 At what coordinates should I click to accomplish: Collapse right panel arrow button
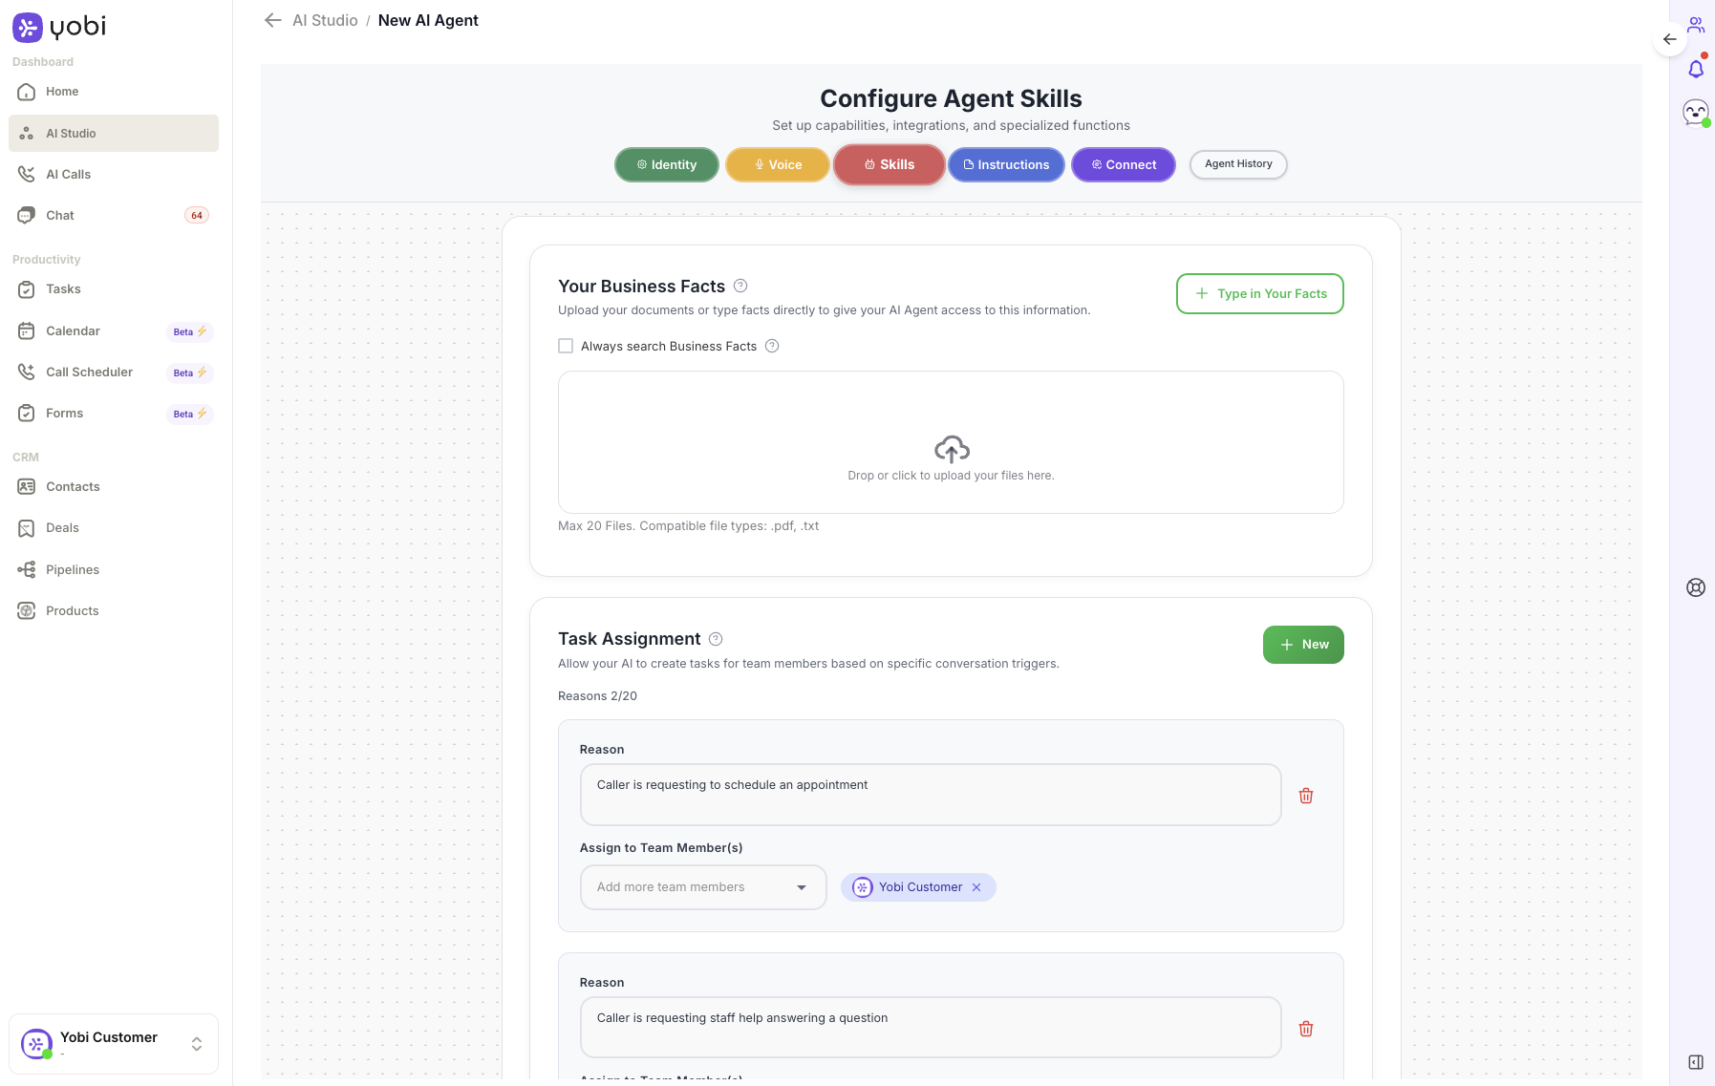pos(1669,39)
